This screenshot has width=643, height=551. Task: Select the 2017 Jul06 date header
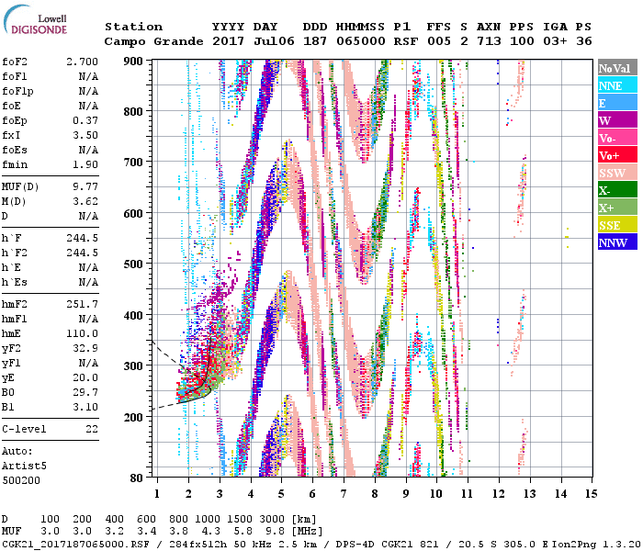tap(245, 41)
